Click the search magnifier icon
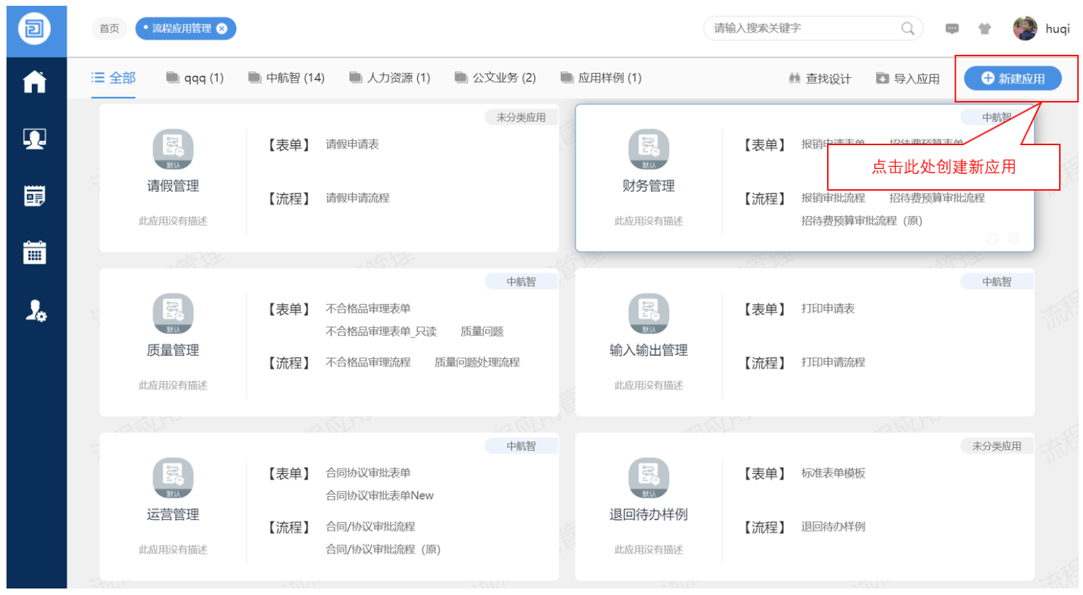The width and height of the screenshot is (1083, 595). pyautogui.click(x=907, y=29)
